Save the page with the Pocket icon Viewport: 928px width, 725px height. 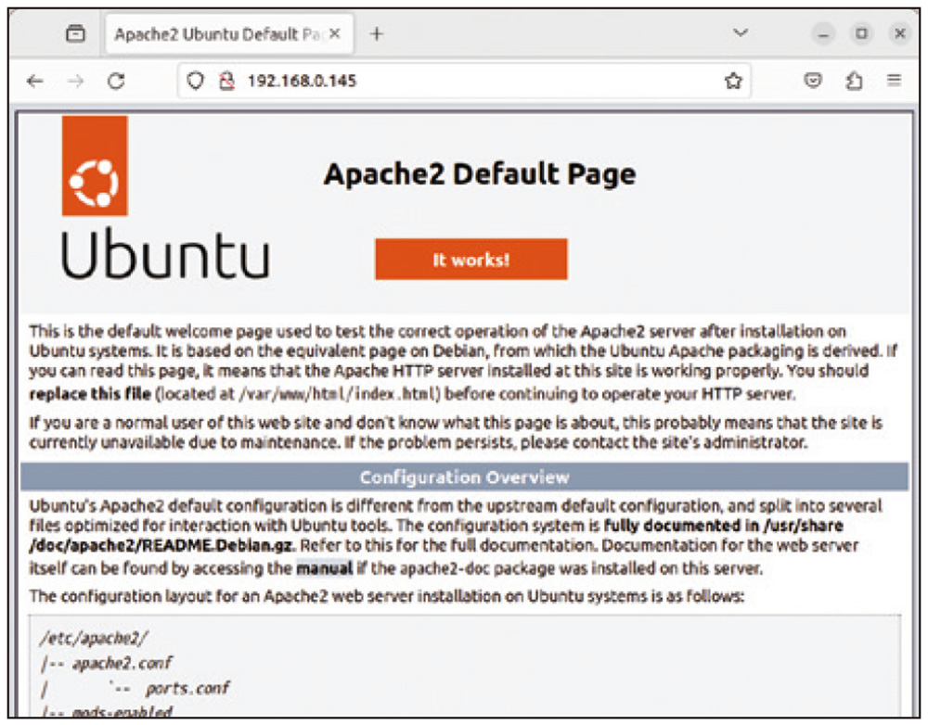tap(812, 81)
